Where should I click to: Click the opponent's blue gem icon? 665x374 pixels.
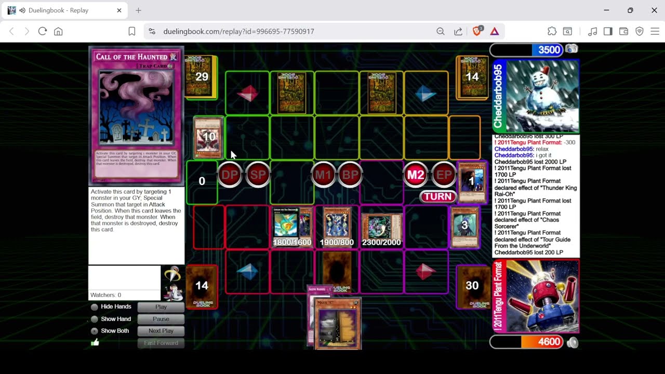pyautogui.click(x=425, y=93)
